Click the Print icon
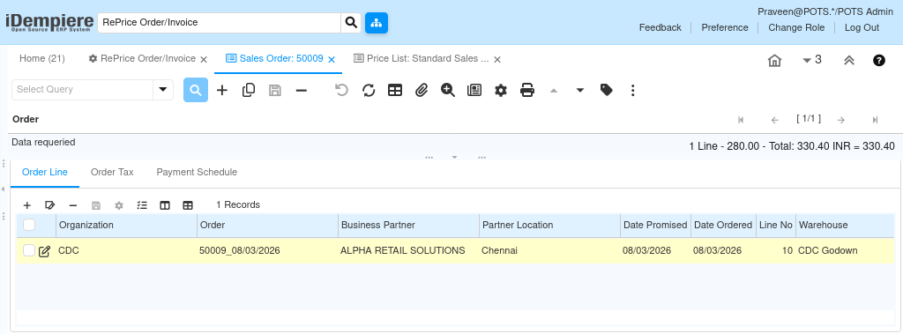The image size is (903, 334). (x=527, y=90)
